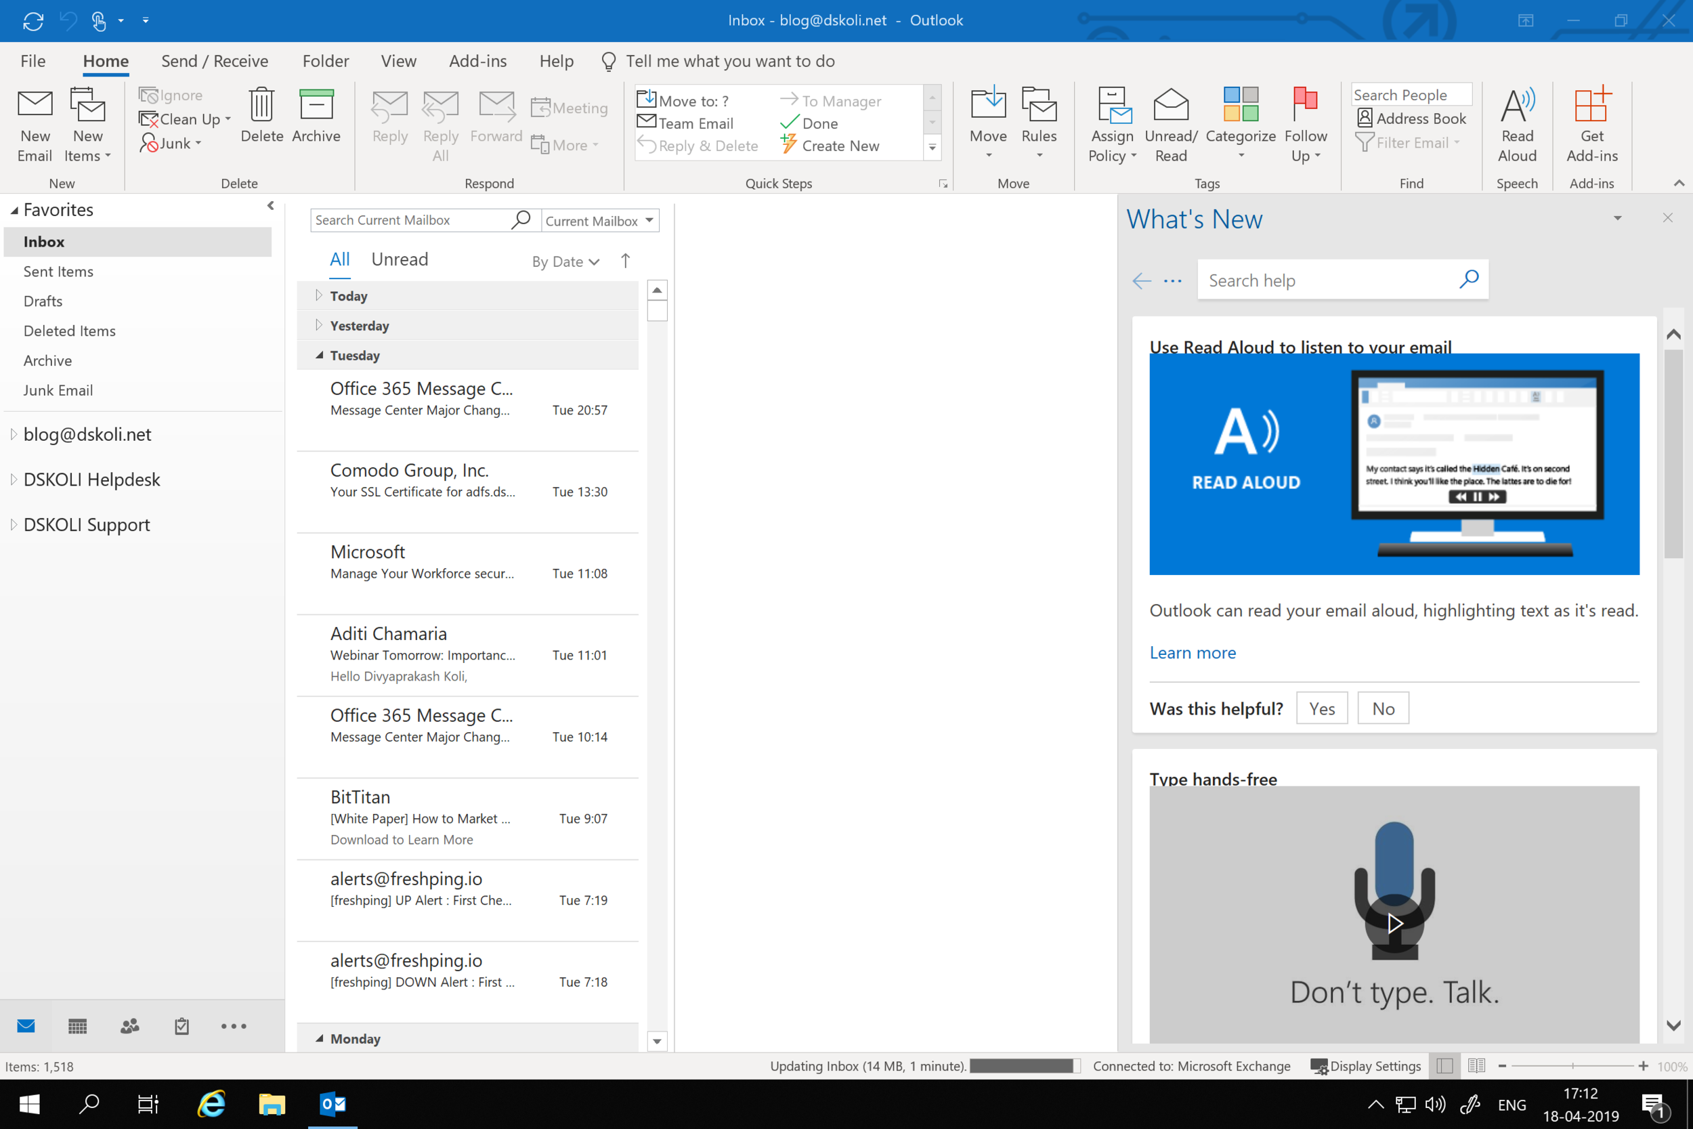Collapse the Monday message group
1693x1129 pixels.
point(319,1038)
